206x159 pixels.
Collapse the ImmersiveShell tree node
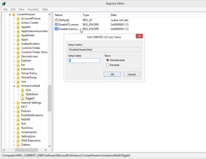coord(14,86)
